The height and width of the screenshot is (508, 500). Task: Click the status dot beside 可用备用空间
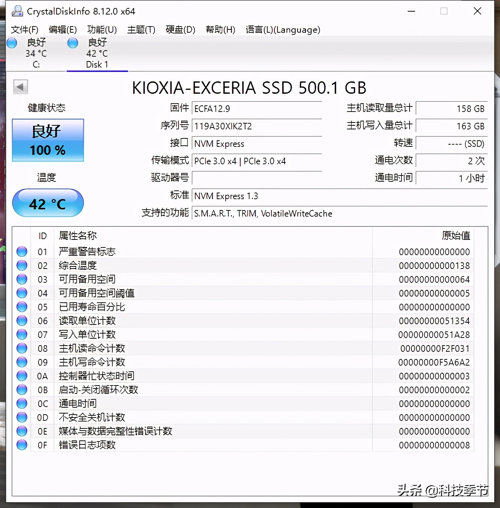[x=21, y=279]
